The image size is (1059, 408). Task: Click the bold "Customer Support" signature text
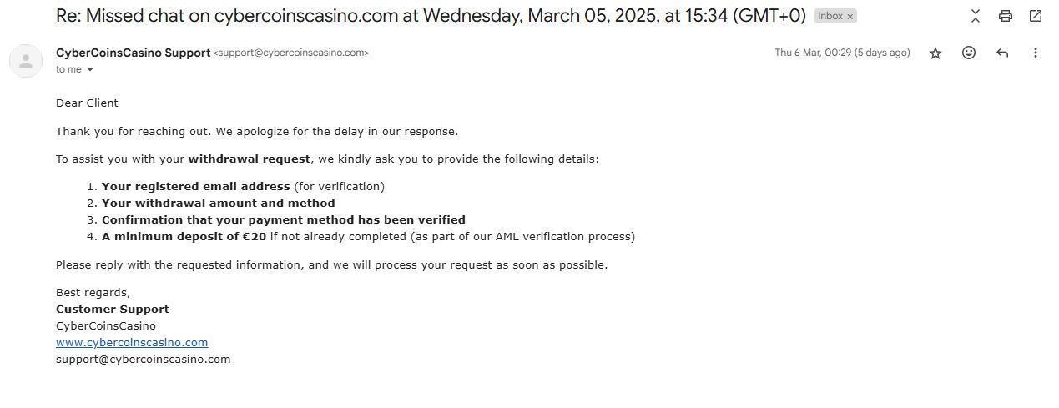pos(112,310)
